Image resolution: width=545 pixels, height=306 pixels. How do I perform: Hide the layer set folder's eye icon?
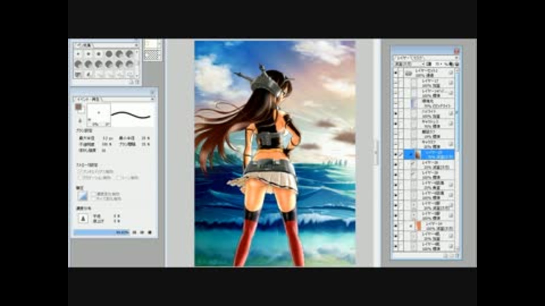tap(396, 73)
